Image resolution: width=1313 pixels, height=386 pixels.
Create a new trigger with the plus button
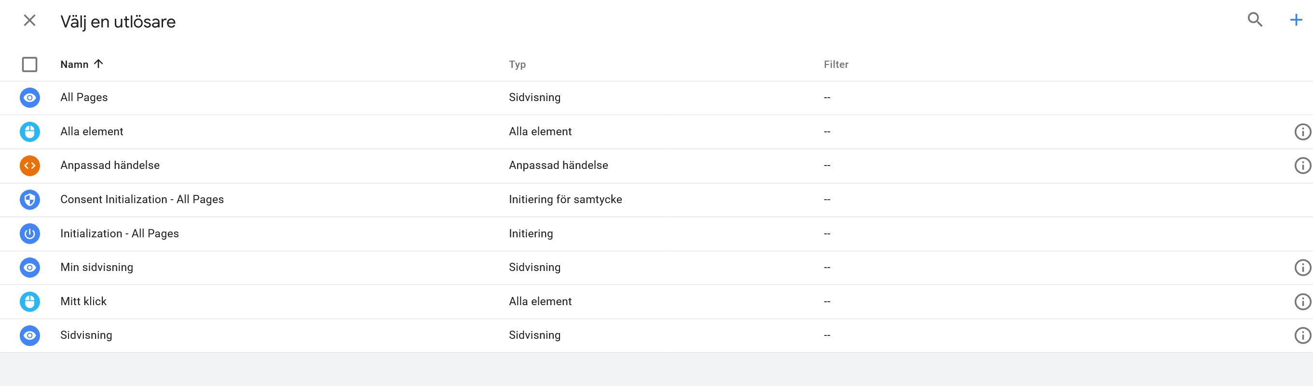click(x=1295, y=19)
